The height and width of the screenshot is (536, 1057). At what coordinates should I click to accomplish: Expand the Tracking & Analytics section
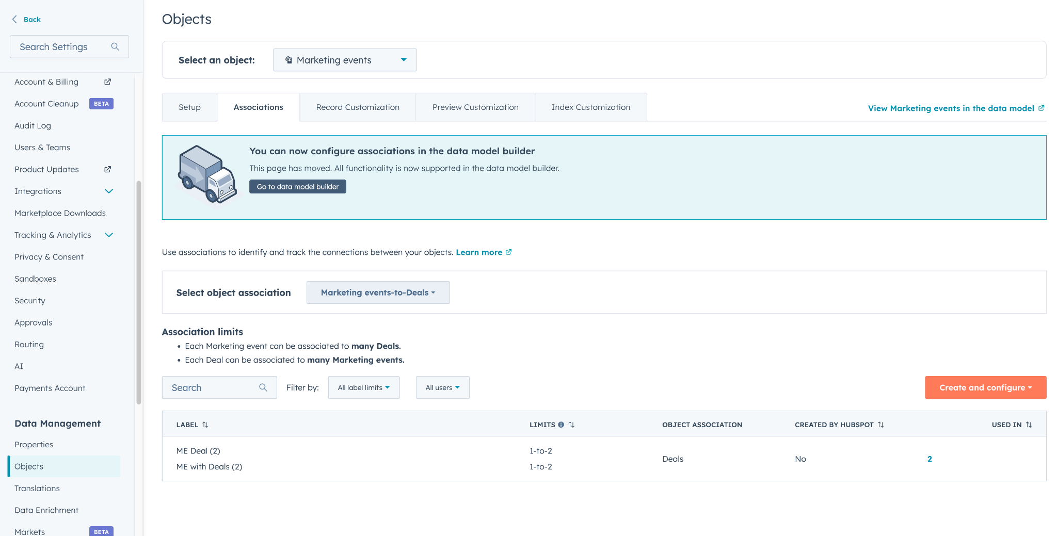point(109,235)
